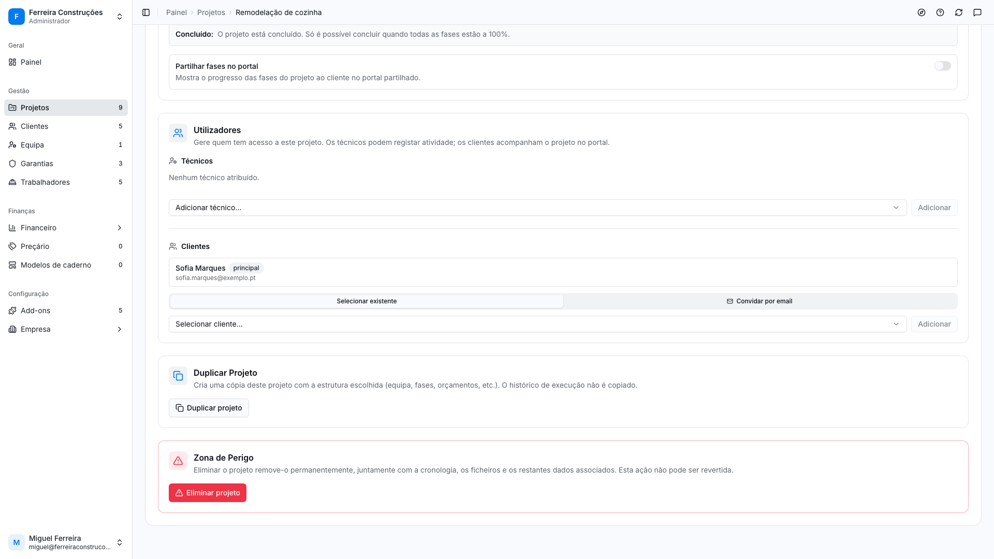Click Remodelação de cozinha breadcrumb text
Screen dimensions: 994x559
[x=279, y=12]
